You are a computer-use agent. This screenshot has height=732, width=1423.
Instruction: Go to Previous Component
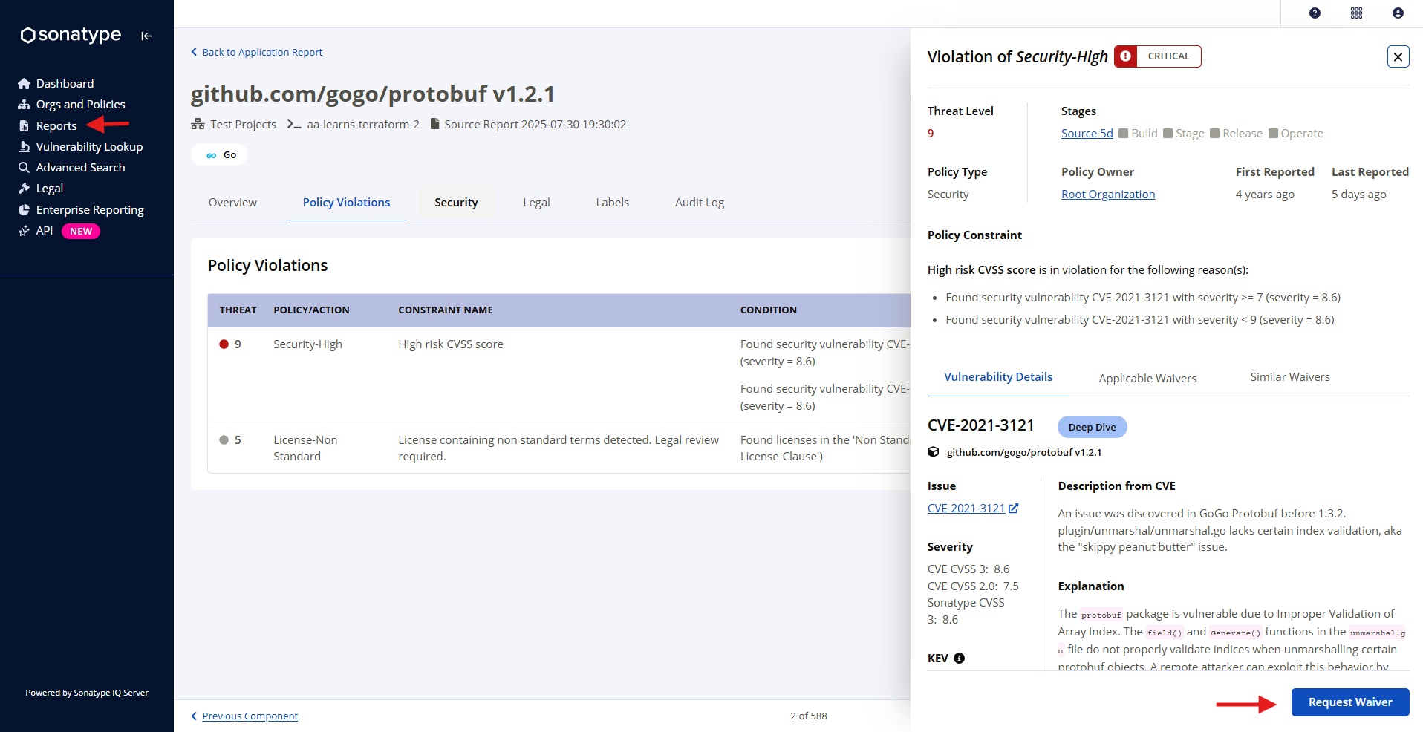coord(244,716)
